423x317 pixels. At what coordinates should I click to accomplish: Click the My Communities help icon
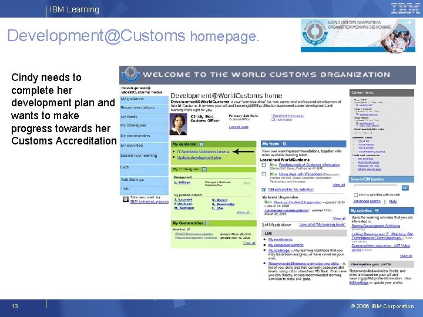click(207, 223)
